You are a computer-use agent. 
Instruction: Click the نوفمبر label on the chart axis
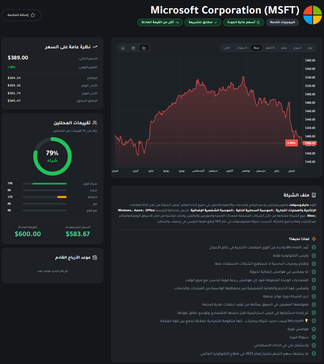(x=246, y=171)
